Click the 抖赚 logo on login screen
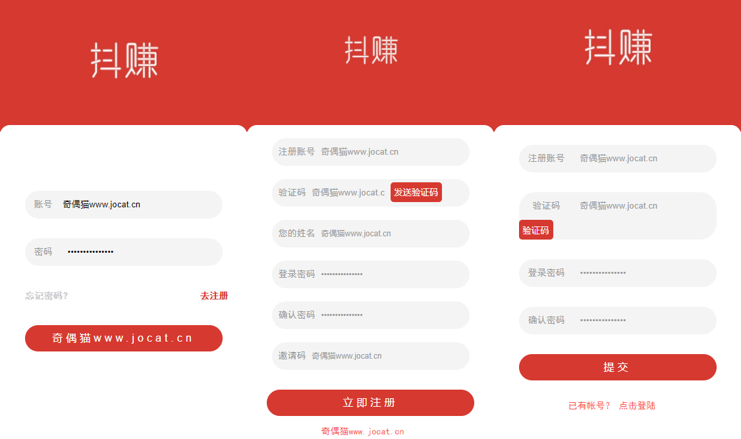741x439 pixels. [x=124, y=60]
